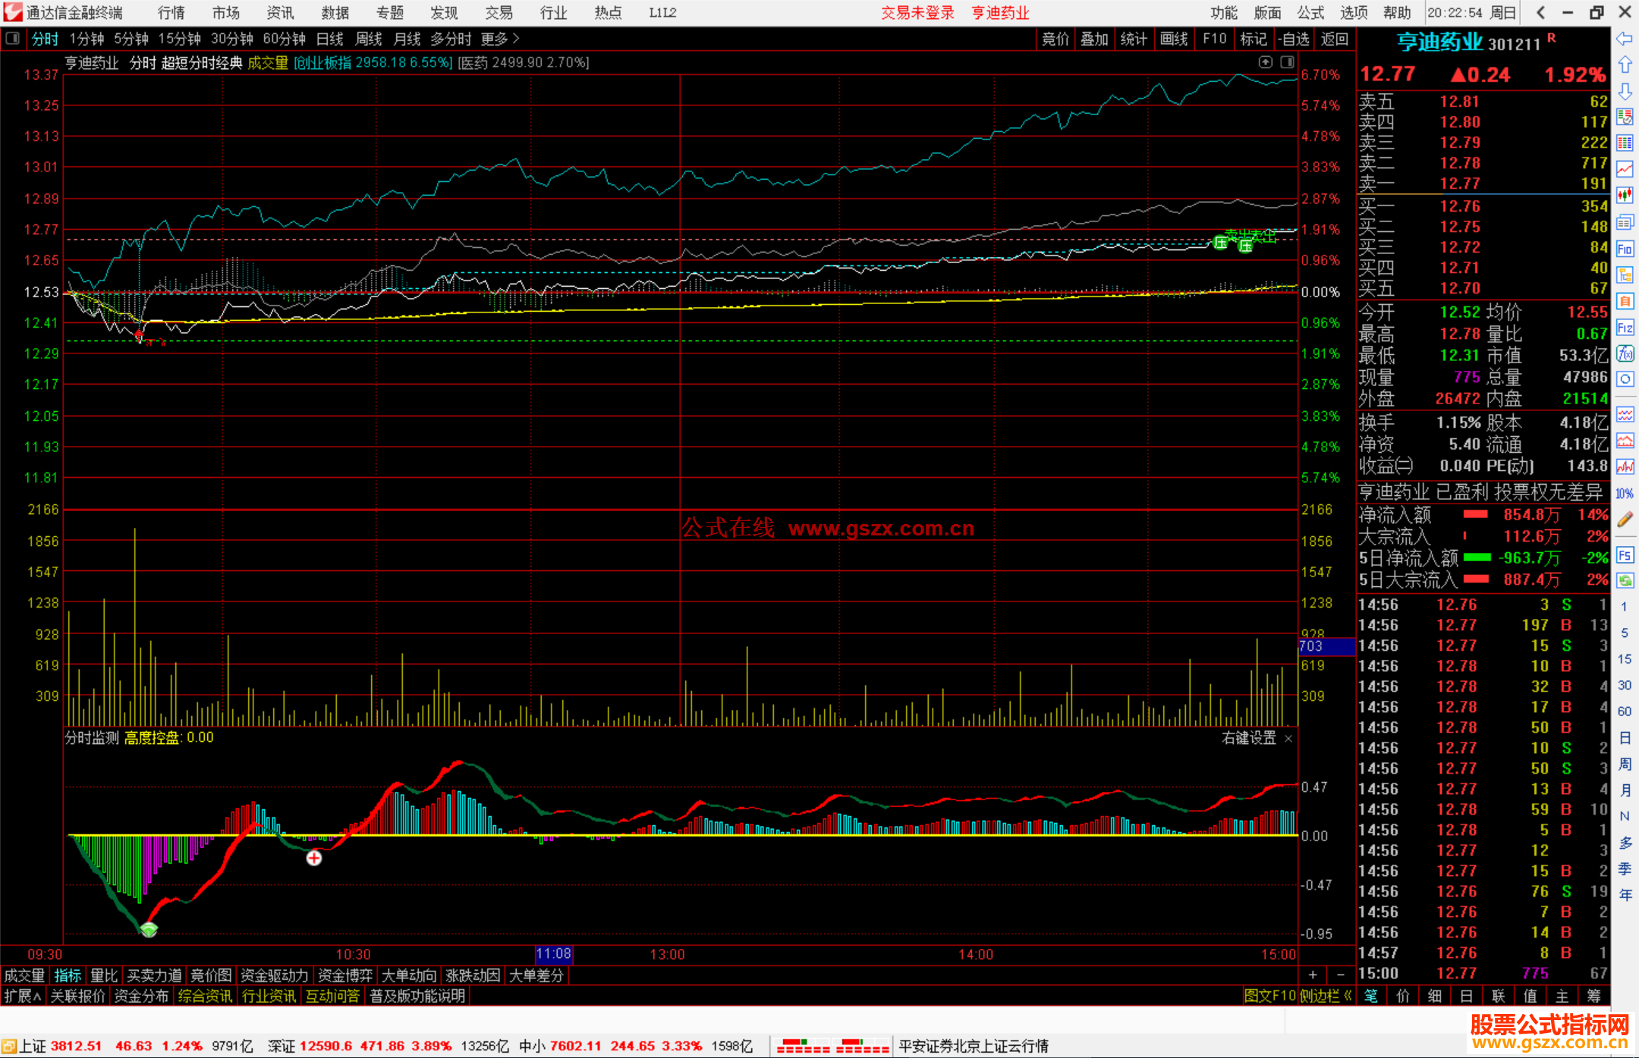Click the plus zoom button below chart

click(1313, 975)
